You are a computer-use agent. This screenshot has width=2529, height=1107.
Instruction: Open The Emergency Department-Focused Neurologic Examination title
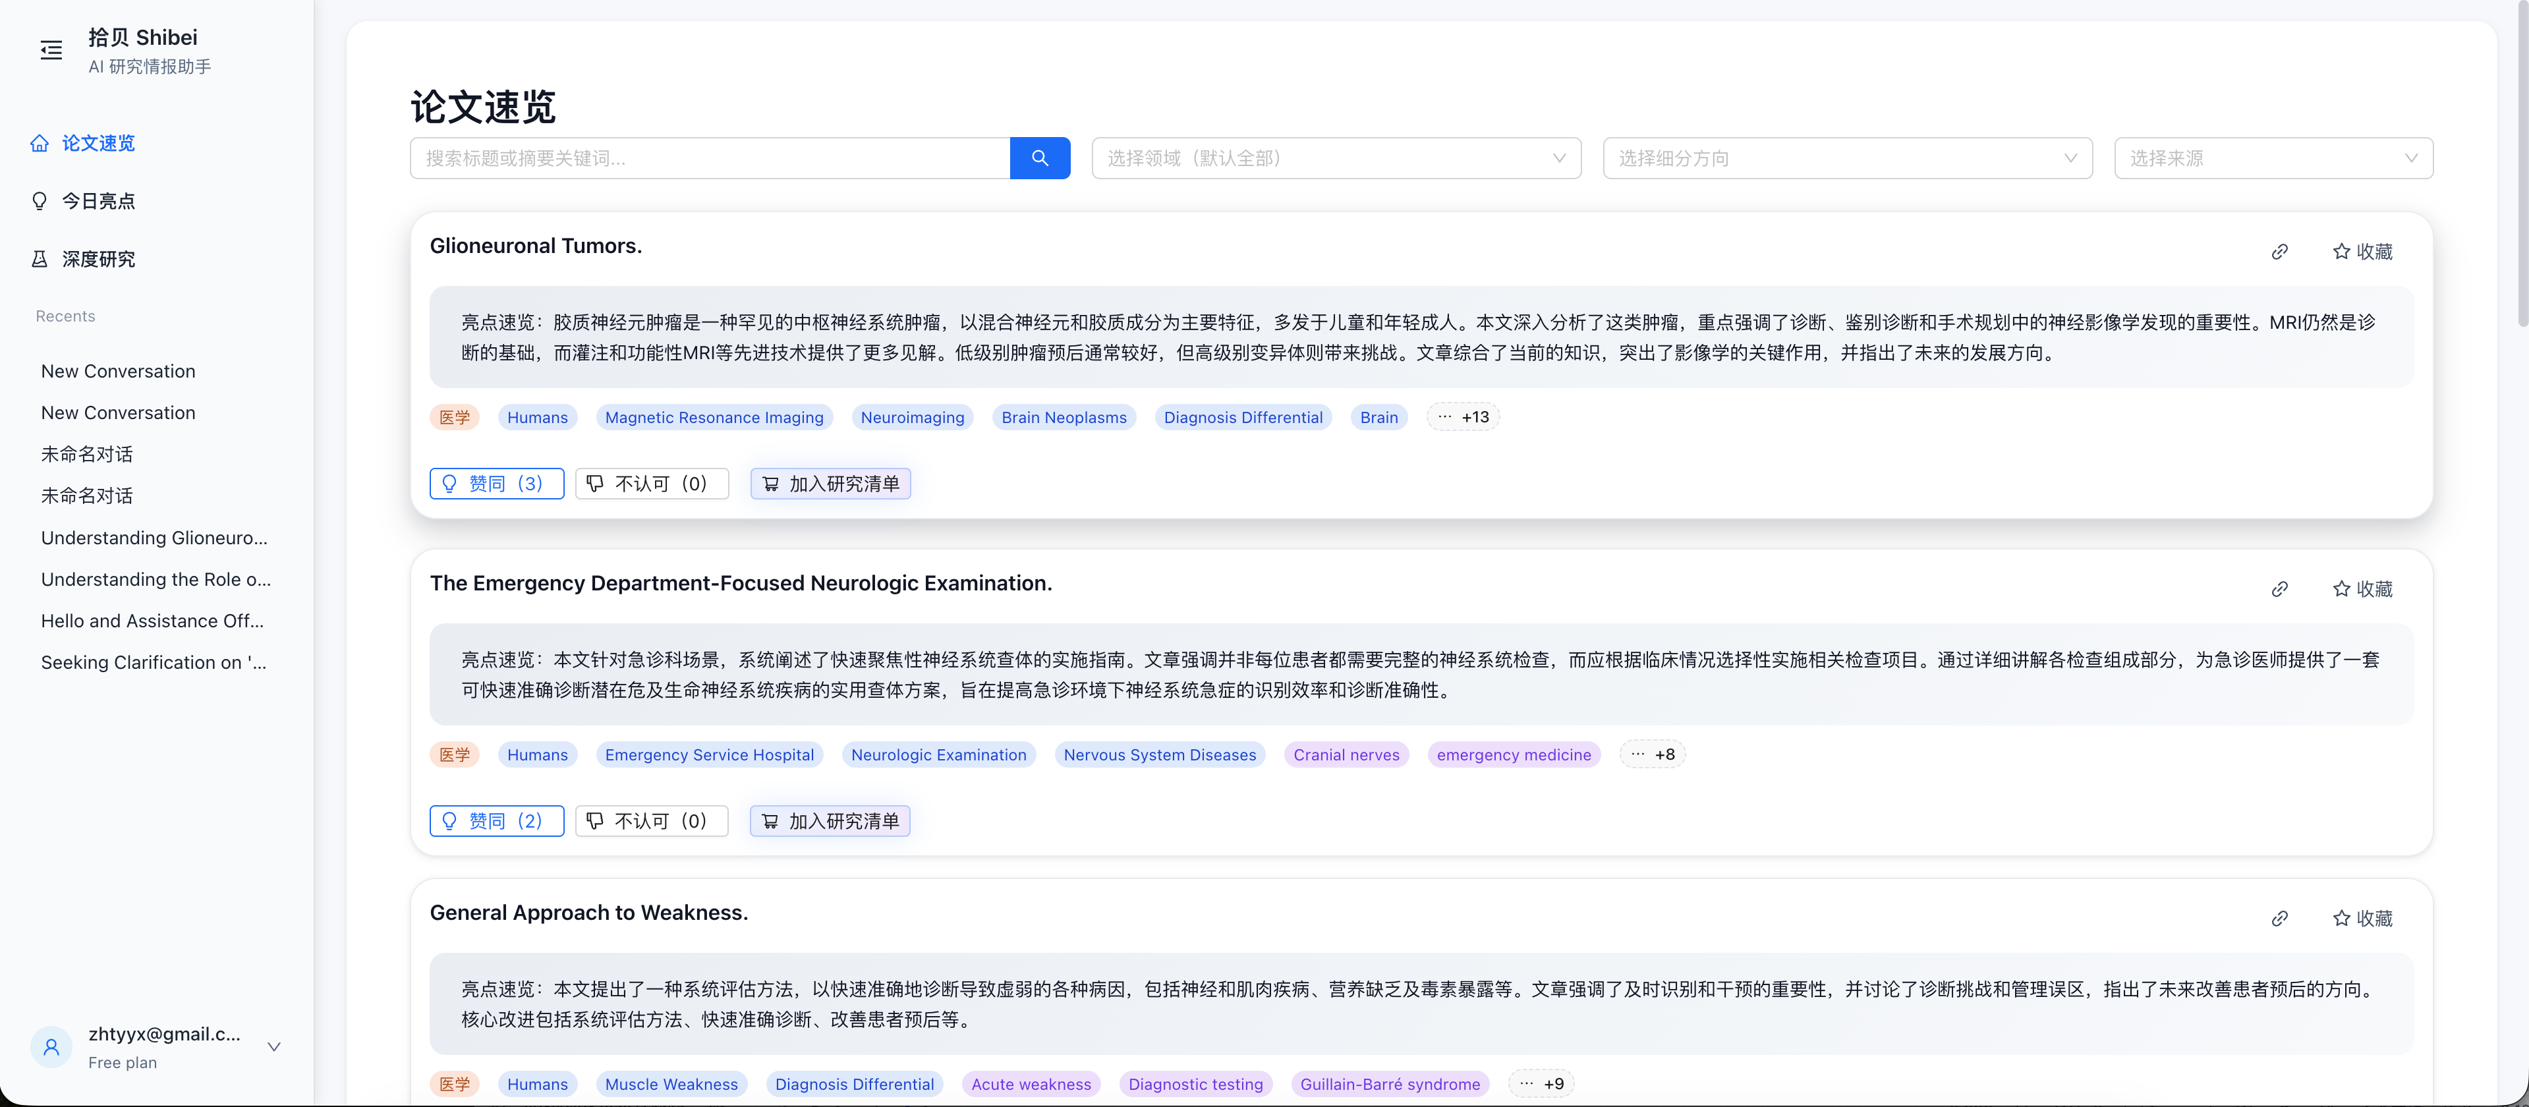(x=741, y=583)
